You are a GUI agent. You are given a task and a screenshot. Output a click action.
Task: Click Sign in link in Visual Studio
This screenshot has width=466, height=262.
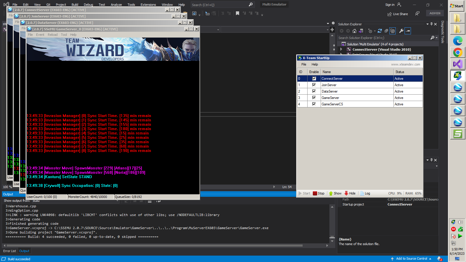pos(390,5)
